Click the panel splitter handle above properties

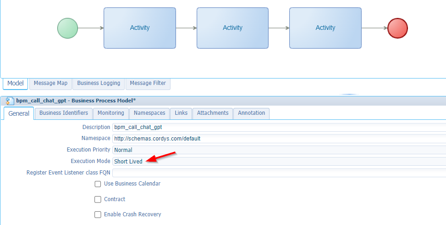(349, 94)
